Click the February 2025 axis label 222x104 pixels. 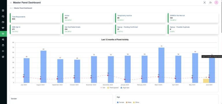(142, 85)
